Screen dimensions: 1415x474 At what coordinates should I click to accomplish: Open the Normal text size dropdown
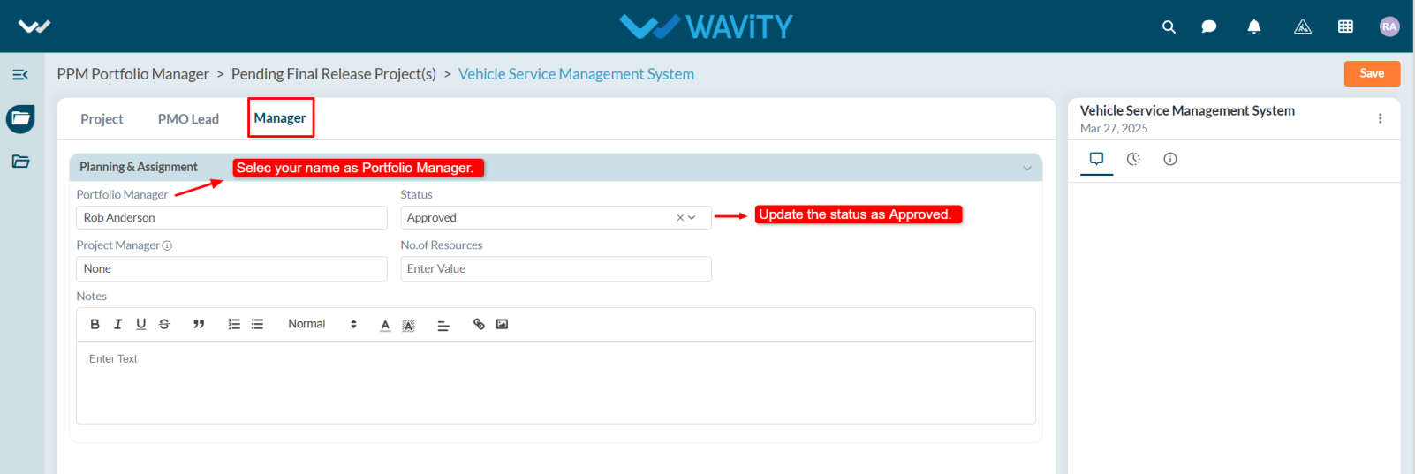coord(322,324)
